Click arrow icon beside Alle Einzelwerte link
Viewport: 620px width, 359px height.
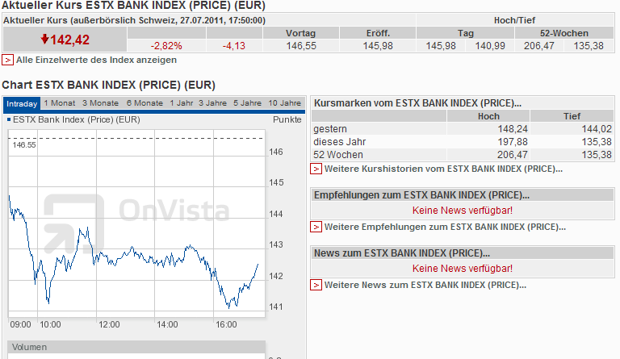[7, 60]
